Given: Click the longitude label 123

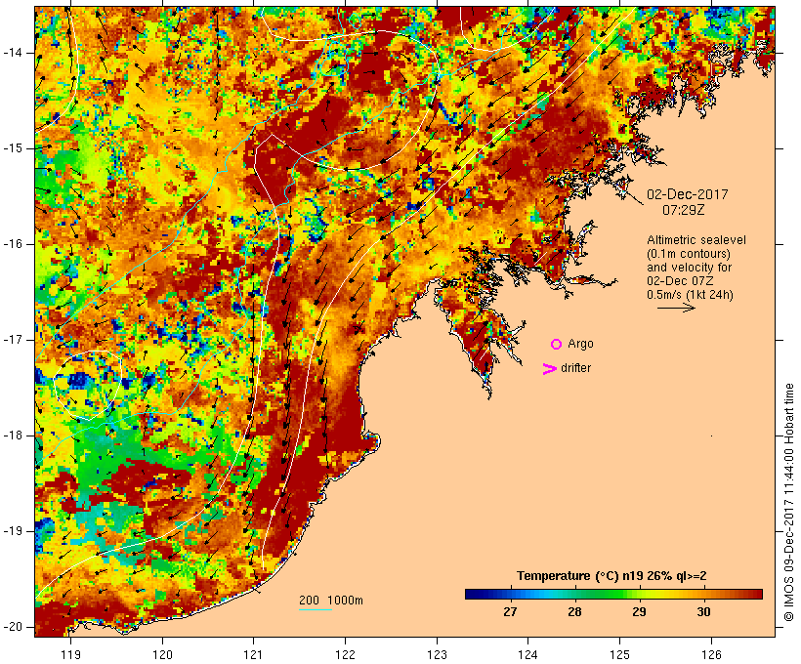Looking at the screenshot, I should [437, 654].
